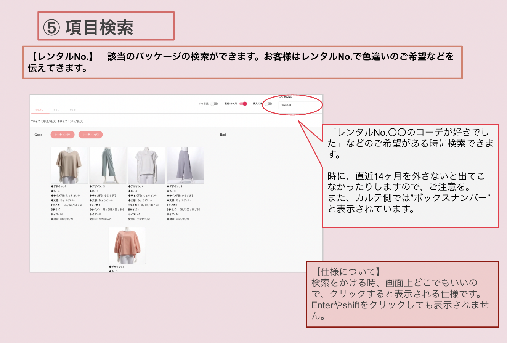Select the サイズ tab
507x343 pixels.
click(72, 110)
